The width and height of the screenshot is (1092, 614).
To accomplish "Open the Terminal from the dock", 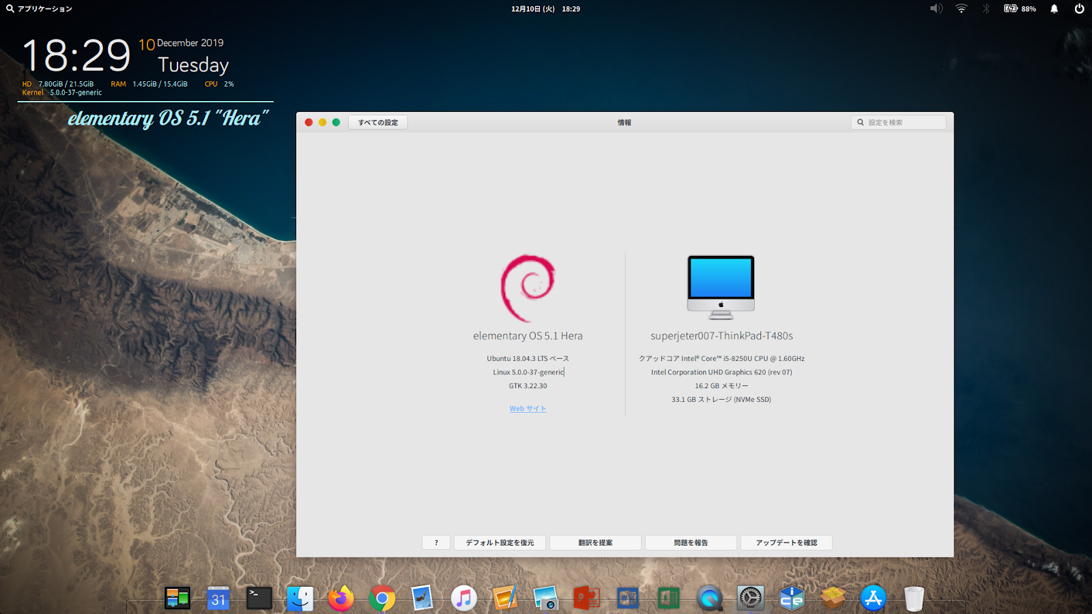I will coord(259,598).
